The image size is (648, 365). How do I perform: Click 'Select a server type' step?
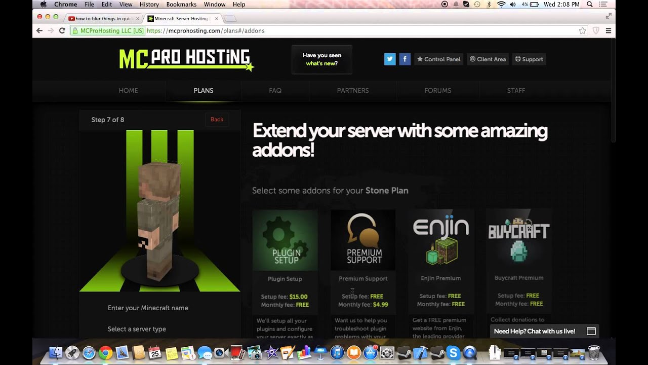click(137, 329)
